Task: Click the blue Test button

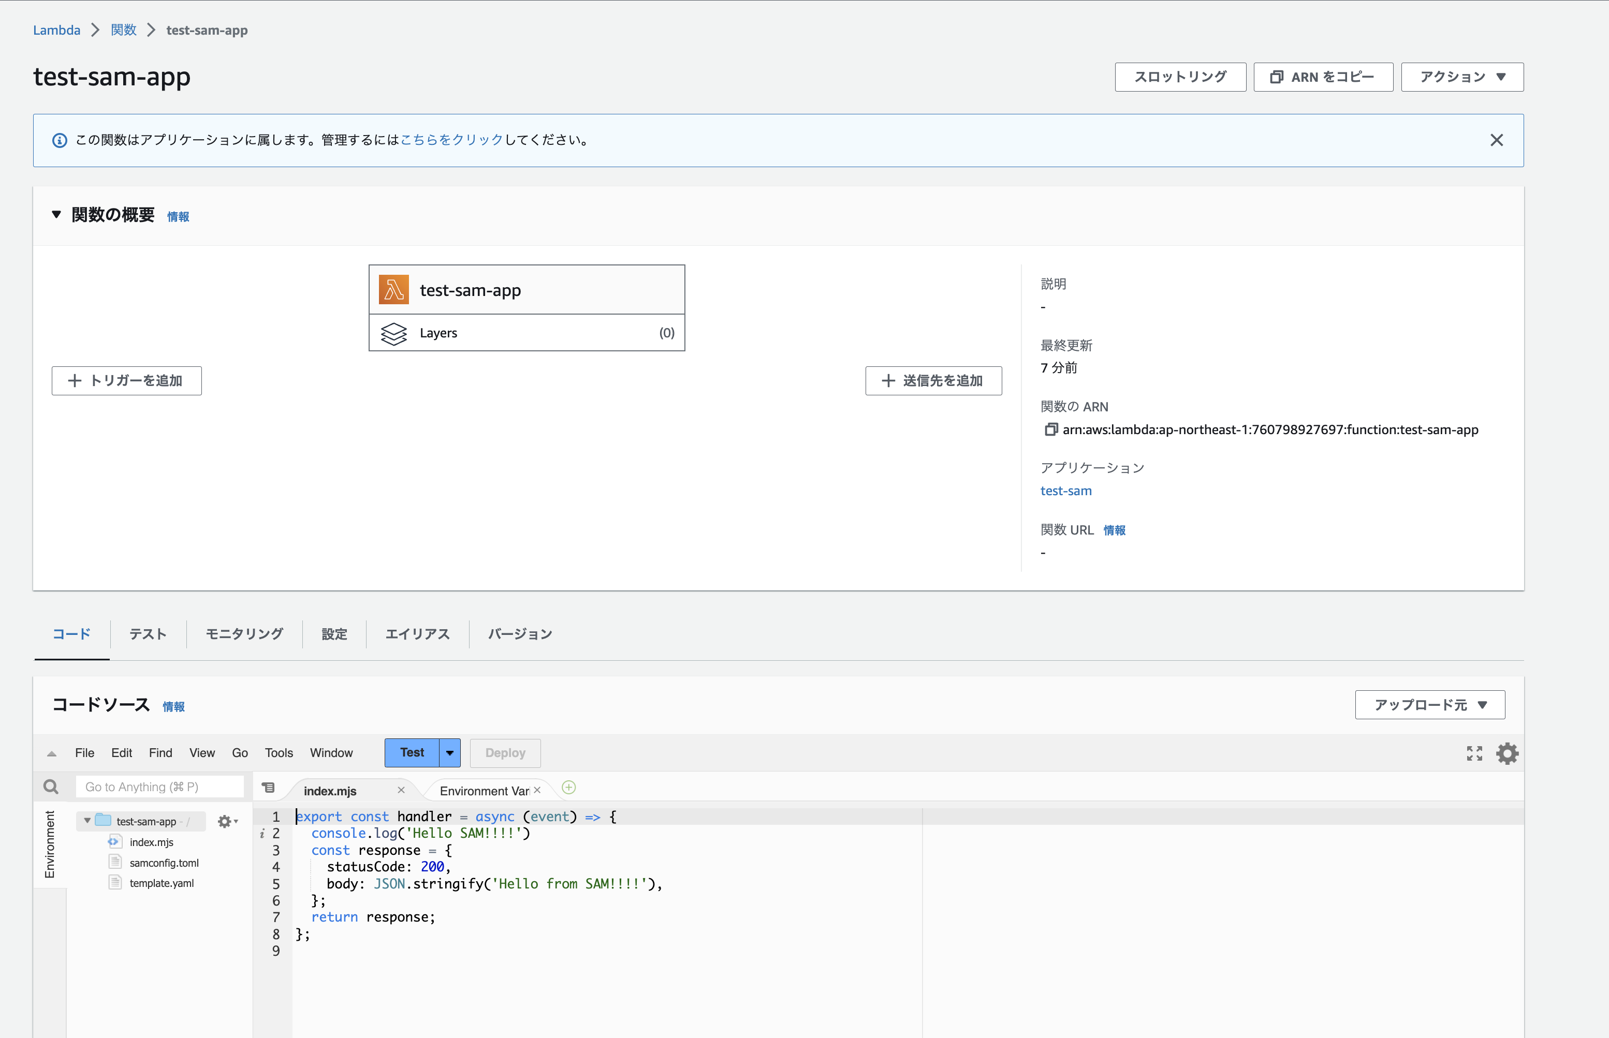Action: (x=412, y=753)
